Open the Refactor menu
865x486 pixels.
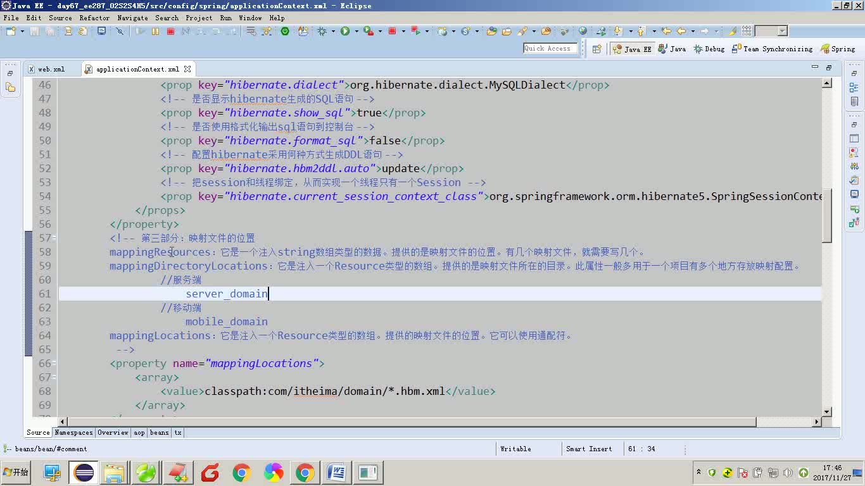94,18
